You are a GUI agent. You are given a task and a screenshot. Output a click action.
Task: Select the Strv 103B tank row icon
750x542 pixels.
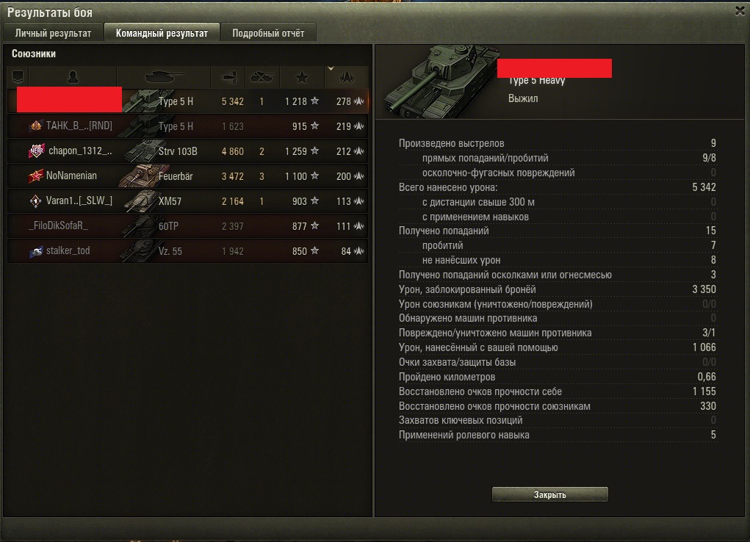(x=142, y=151)
